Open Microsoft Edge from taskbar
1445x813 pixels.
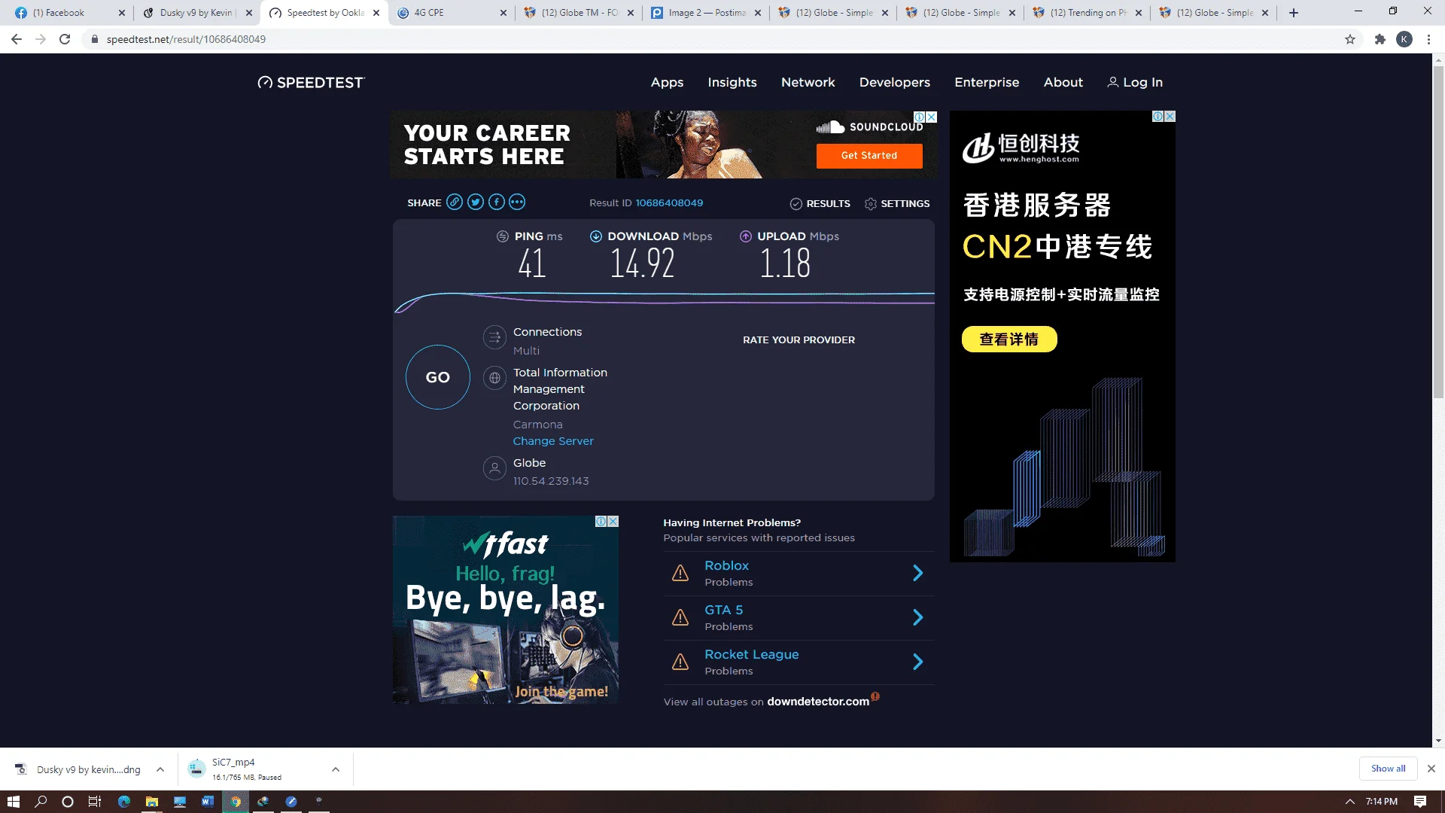coord(124,802)
